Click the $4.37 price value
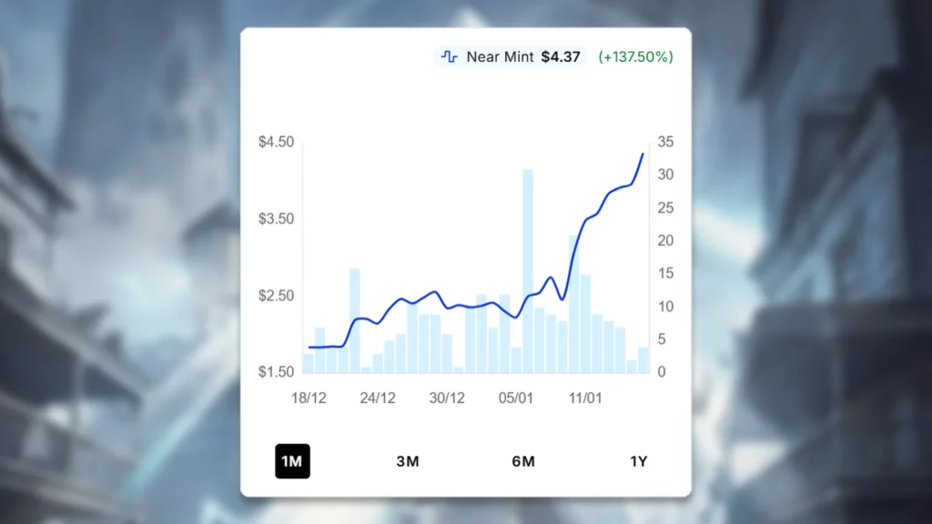932x524 pixels. click(x=561, y=56)
